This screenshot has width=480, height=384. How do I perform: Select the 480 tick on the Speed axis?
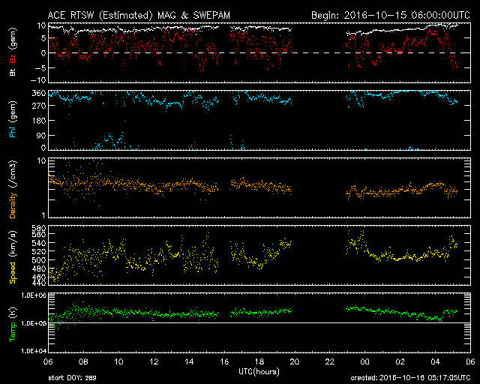(39, 268)
